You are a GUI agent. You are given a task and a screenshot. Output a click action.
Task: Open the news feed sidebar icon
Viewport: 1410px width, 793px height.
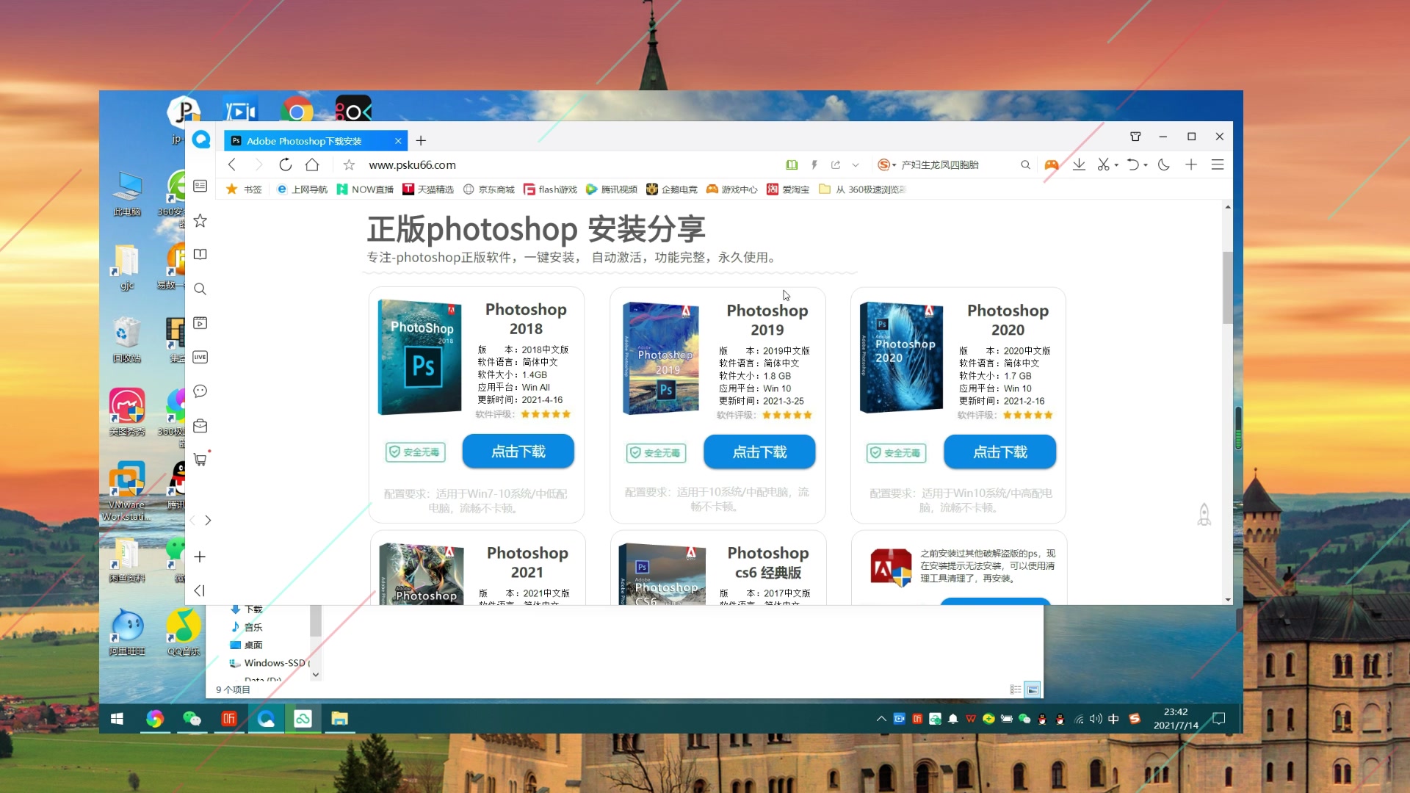[200, 186]
